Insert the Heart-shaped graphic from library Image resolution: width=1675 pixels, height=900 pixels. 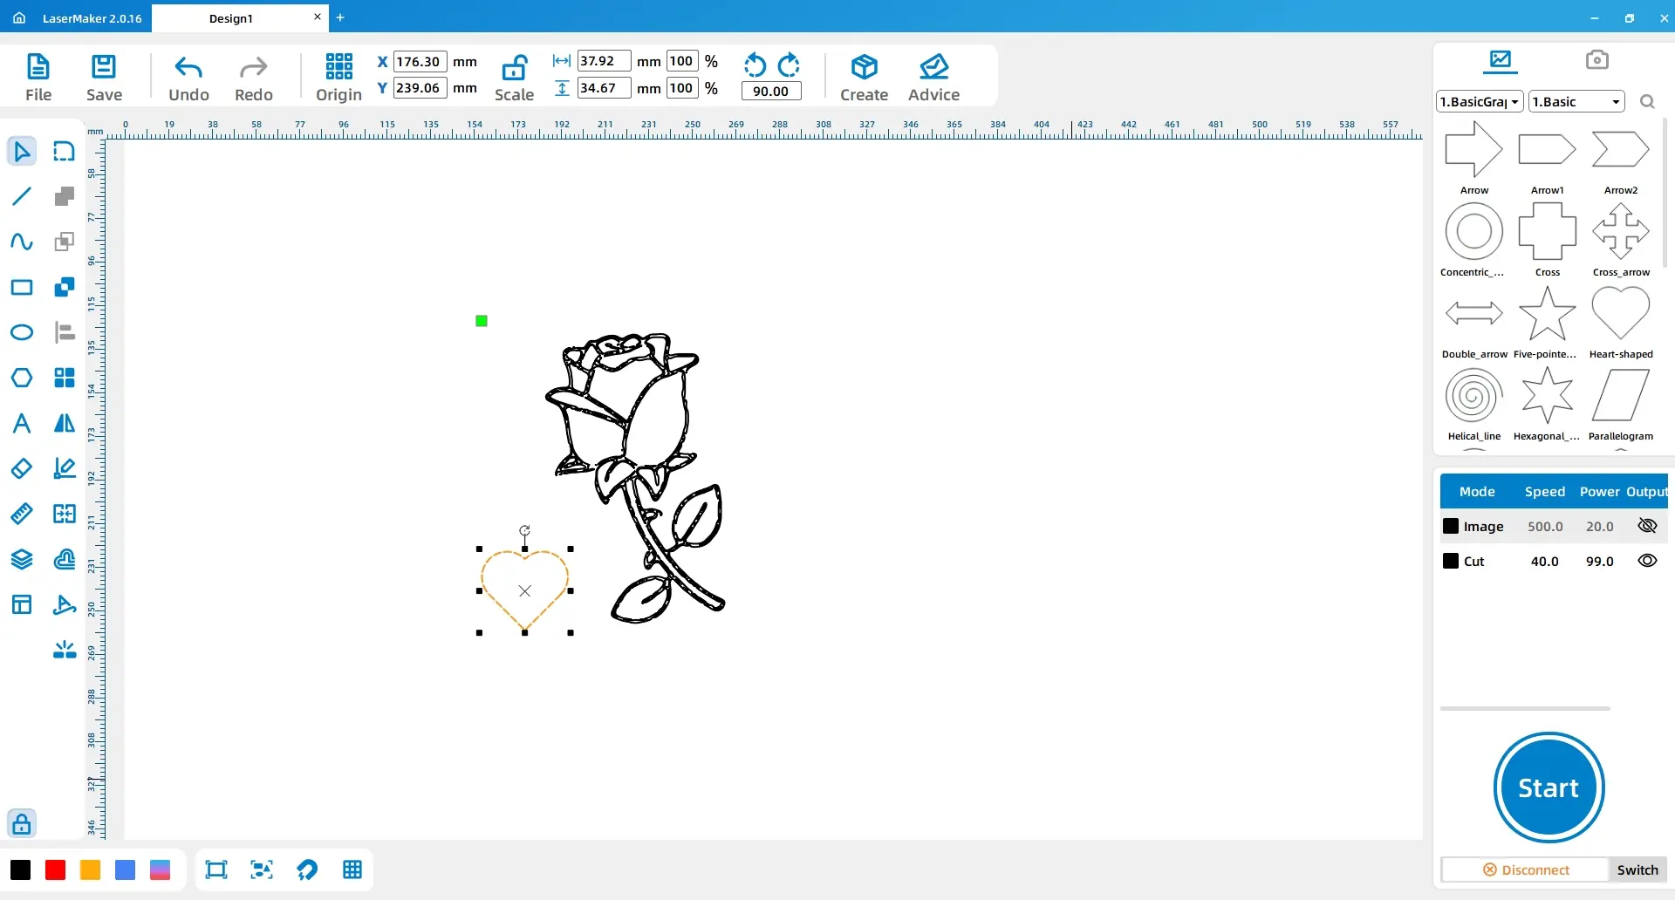[x=1621, y=322]
